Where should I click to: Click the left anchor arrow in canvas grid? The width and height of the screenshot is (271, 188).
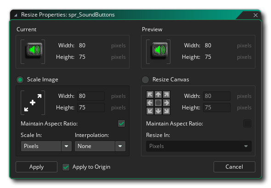[150, 103]
